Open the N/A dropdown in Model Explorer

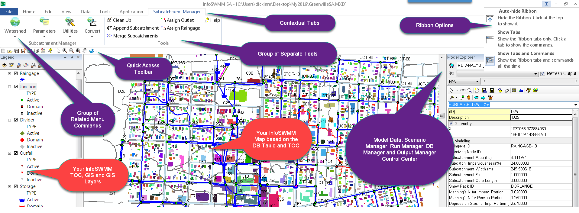point(464,81)
